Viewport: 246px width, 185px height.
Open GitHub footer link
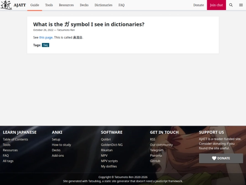(155, 161)
